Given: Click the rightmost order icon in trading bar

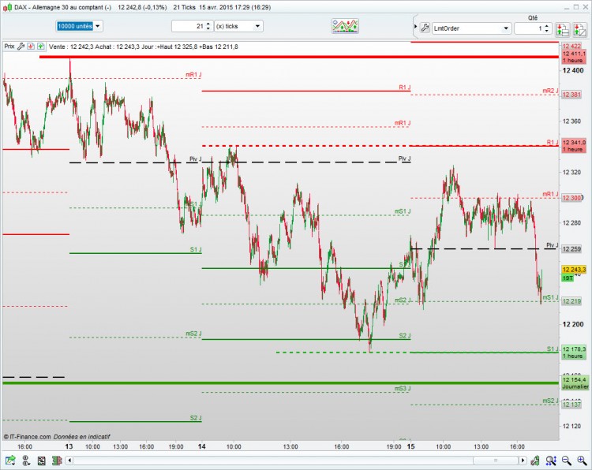Looking at the screenshot, I should [x=579, y=29].
